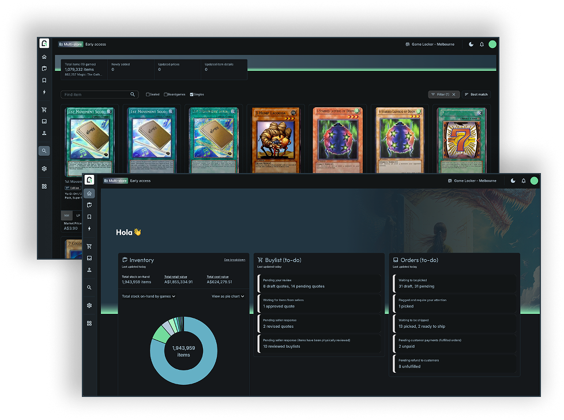Click the green avatar in back window header

pos(492,44)
